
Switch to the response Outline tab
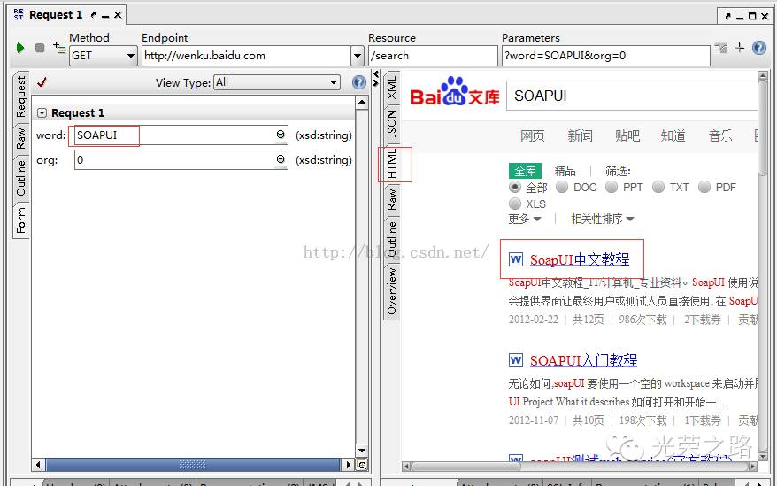point(391,239)
